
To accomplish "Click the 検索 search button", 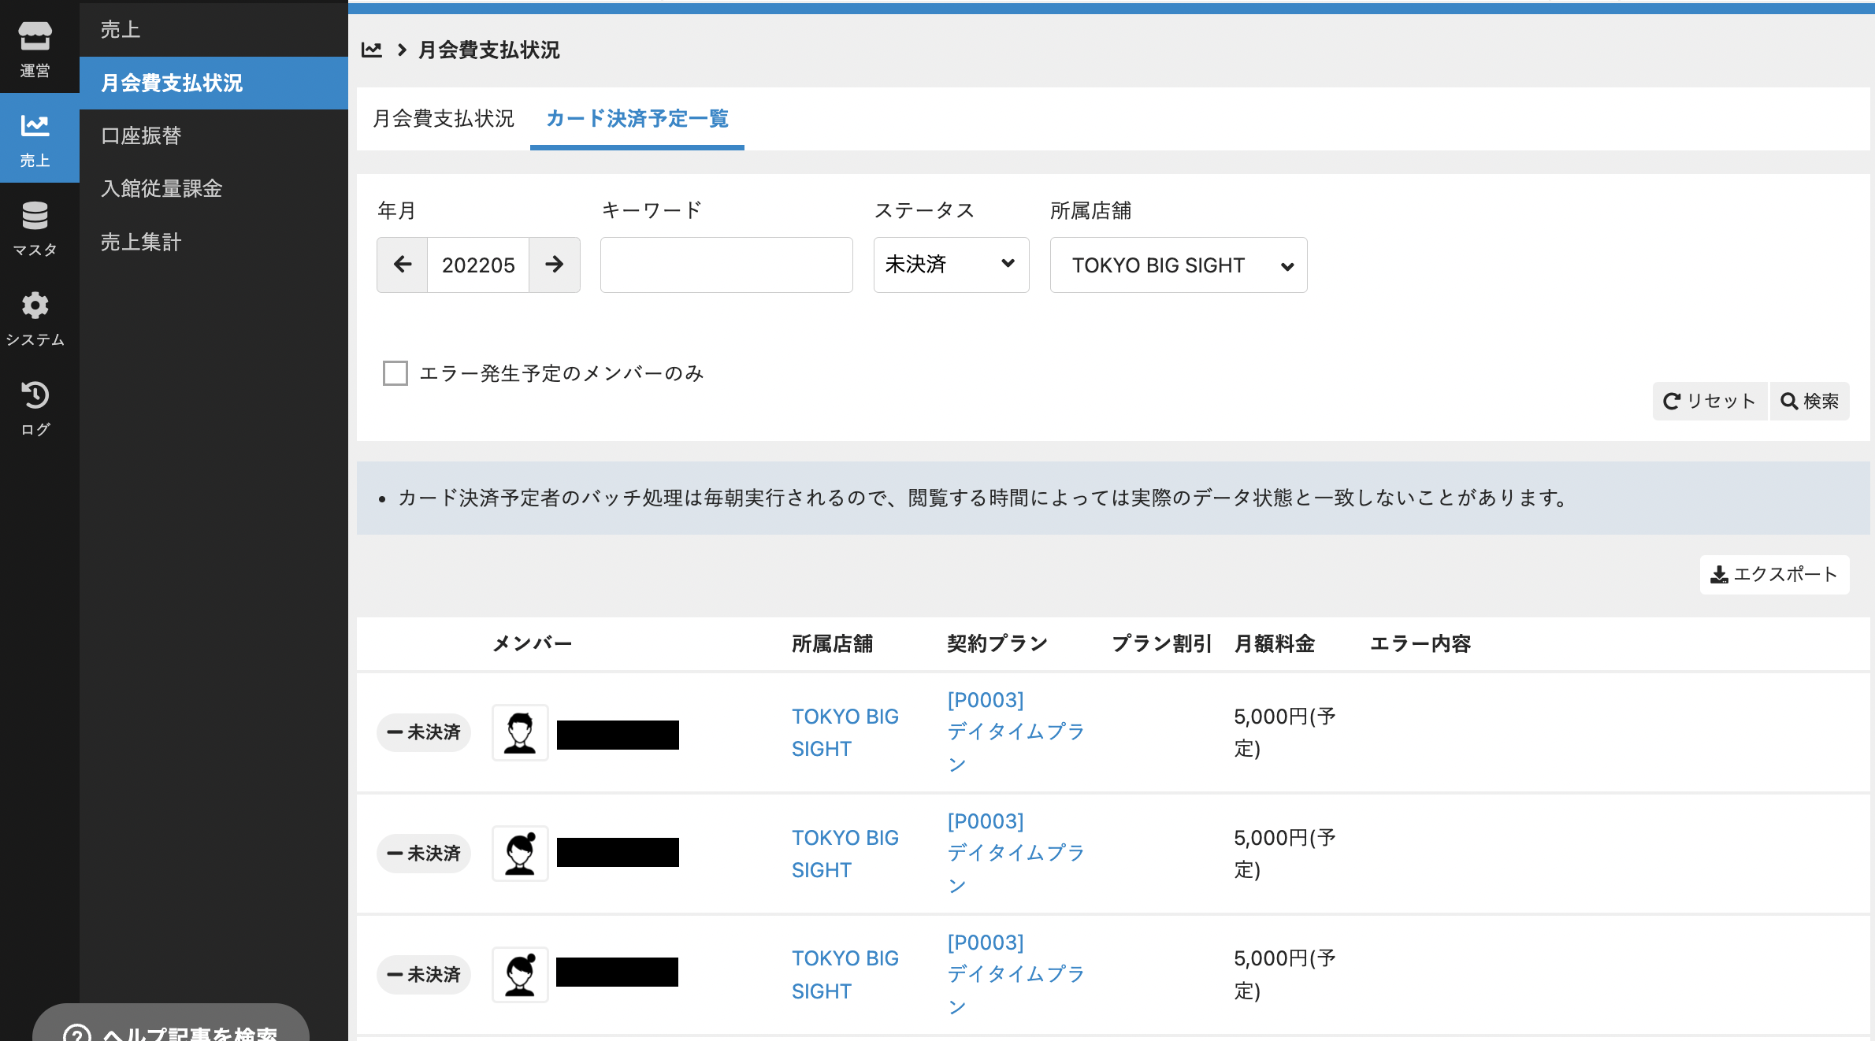I will click(1810, 402).
